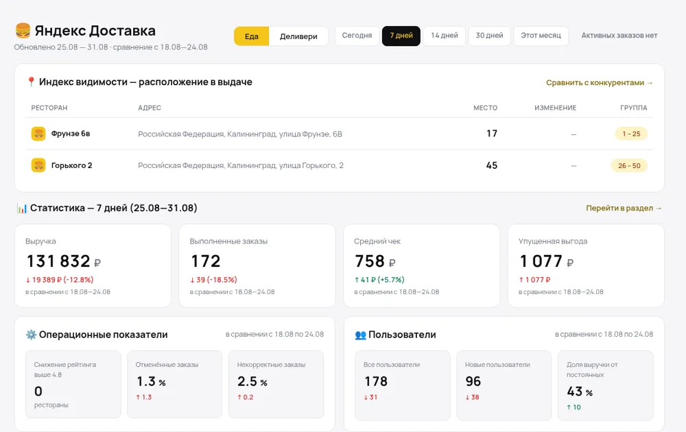686x432 pixels.
Task: Click the Фрунзе 6в restaurant burger icon
Action: [x=38, y=133]
